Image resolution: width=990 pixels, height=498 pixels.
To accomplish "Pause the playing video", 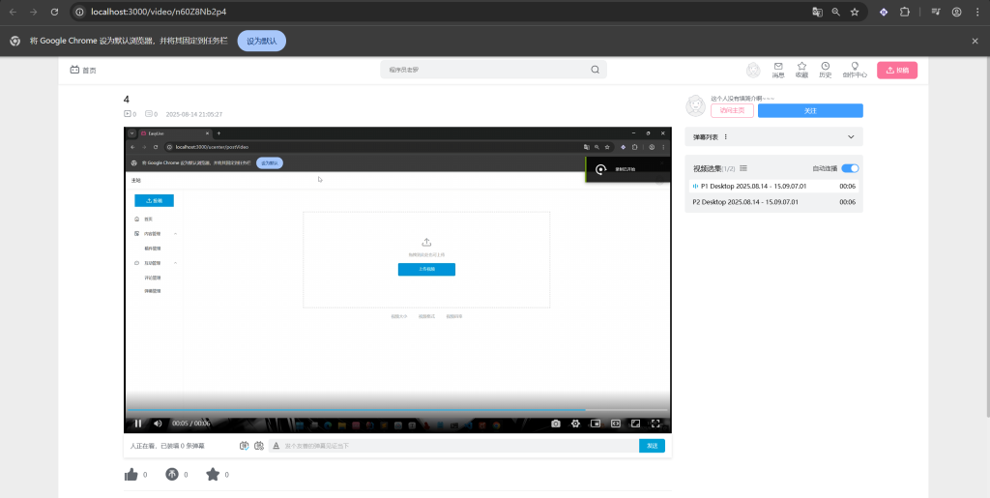I will click(138, 424).
